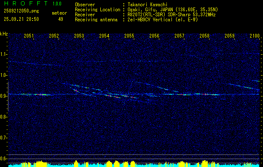Click the 'Receiving Location' label
263x167 pixels.
[x=97, y=10]
